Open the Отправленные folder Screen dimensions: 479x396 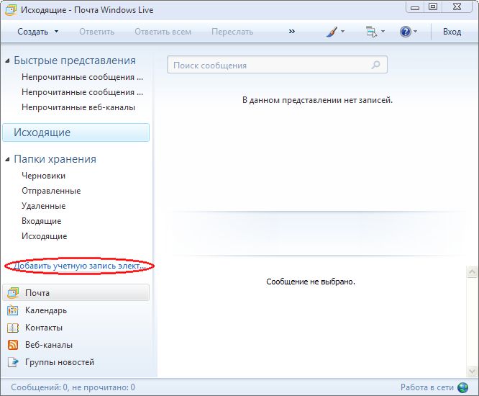(51, 191)
